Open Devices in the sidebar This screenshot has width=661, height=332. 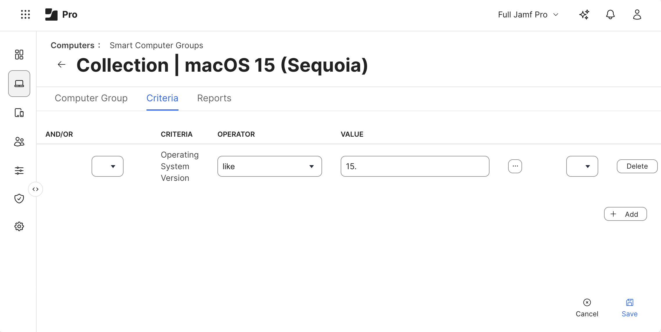click(19, 113)
